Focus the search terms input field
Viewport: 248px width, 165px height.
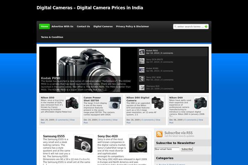[x=191, y=26]
